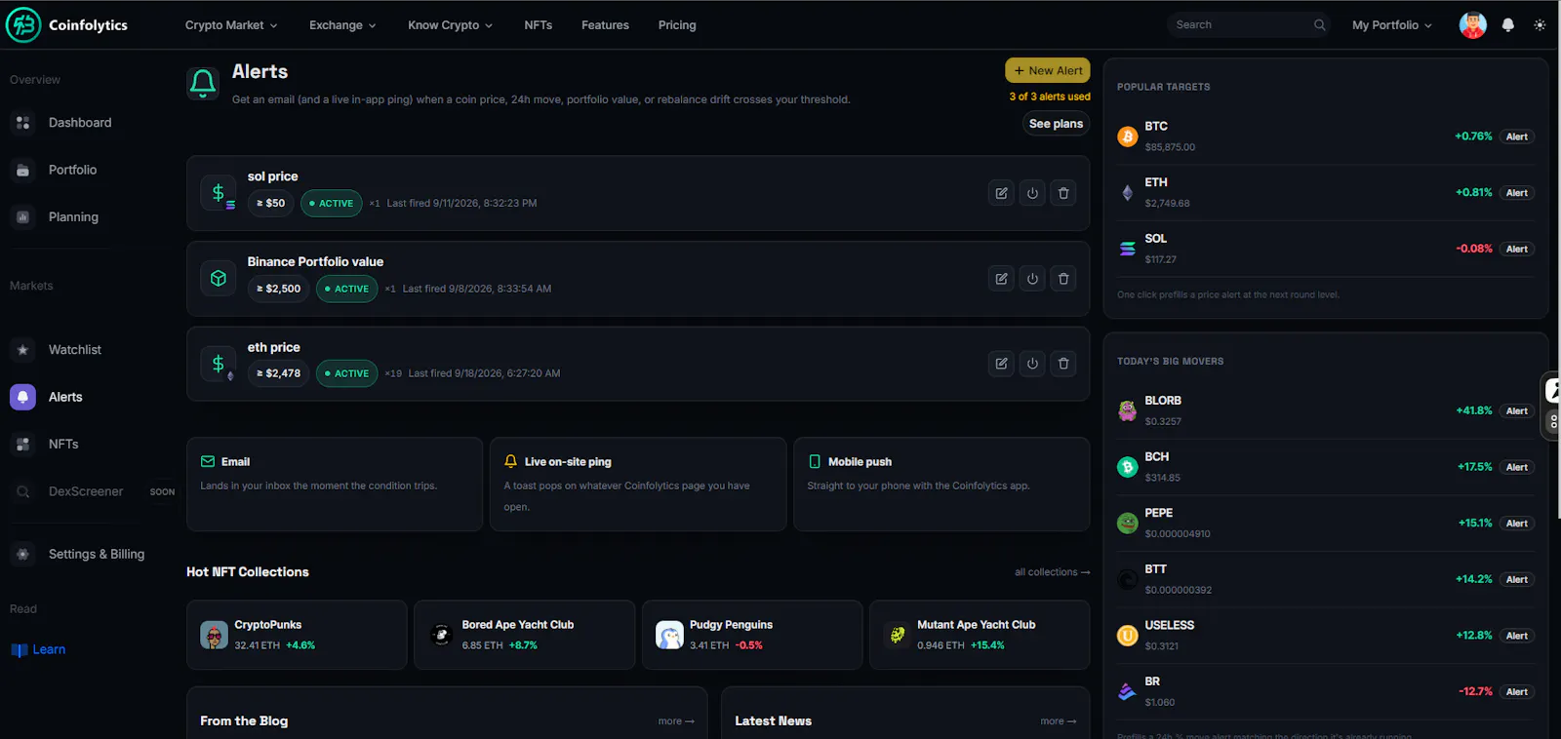
Task: Click the SOL coin icon in Popular Targets
Action: [1128, 249]
